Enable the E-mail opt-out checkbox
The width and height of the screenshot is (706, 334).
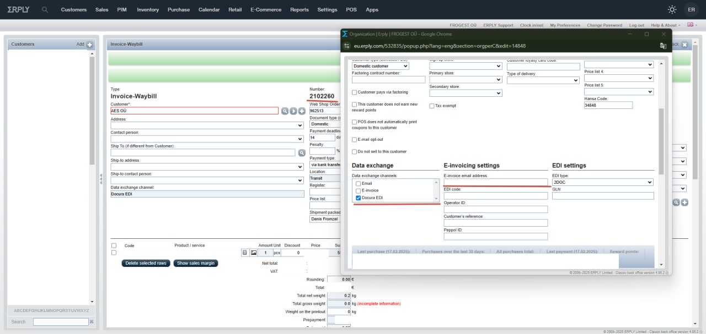pyautogui.click(x=355, y=140)
